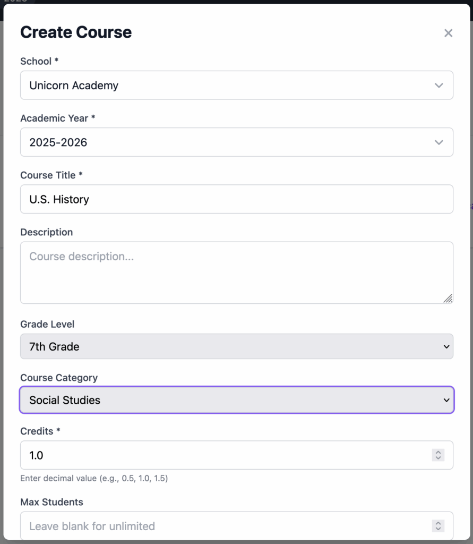Image resolution: width=473 pixels, height=544 pixels.
Task: Increment Max Students with the up arrow
Action: click(438, 523)
